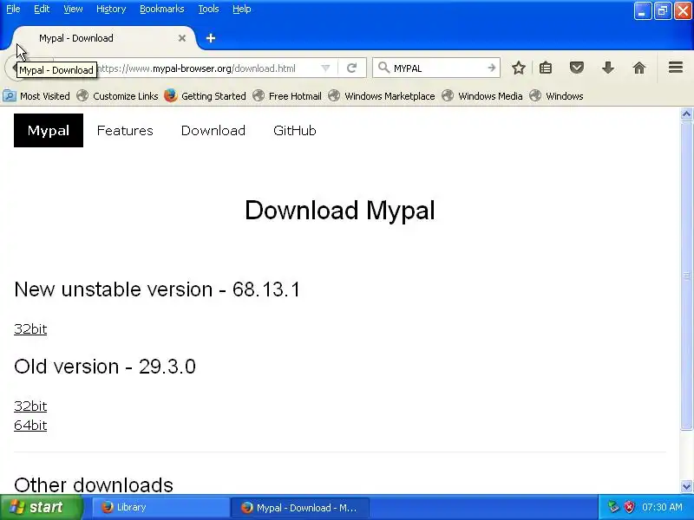This screenshot has height=520, width=694.
Task: Click the Safely Remove Hardware tray icon
Action: pos(613,507)
